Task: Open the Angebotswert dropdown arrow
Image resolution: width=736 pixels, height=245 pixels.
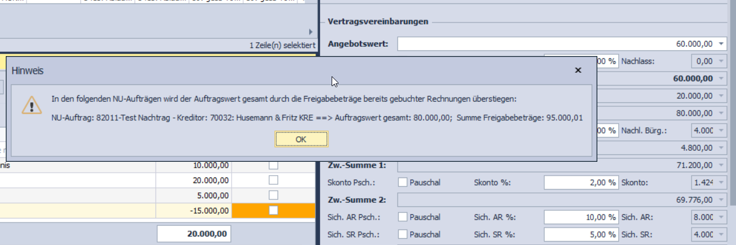Action: coord(721,44)
